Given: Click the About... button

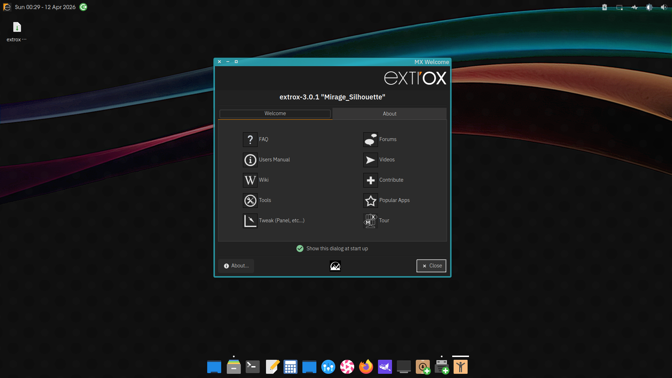Looking at the screenshot, I should pos(236,266).
